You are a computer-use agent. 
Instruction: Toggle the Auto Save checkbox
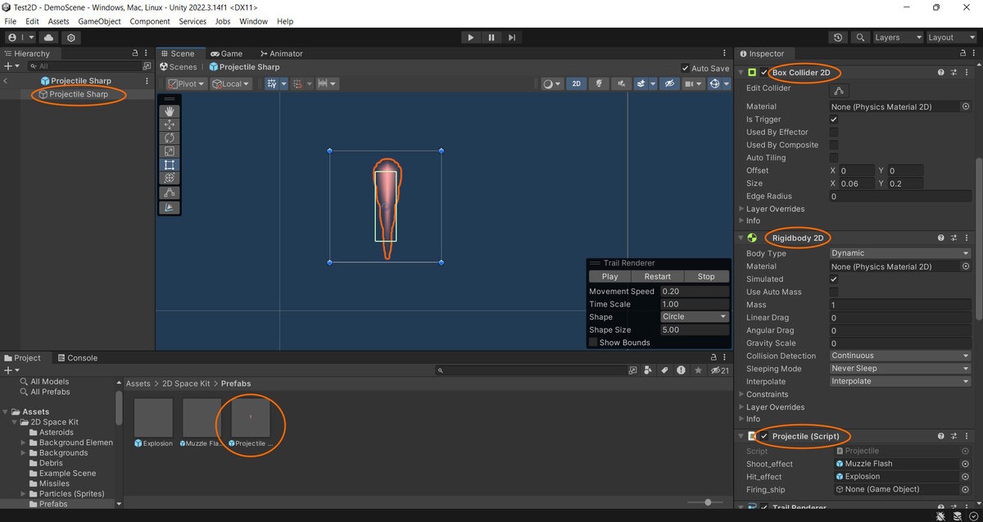[685, 69]
